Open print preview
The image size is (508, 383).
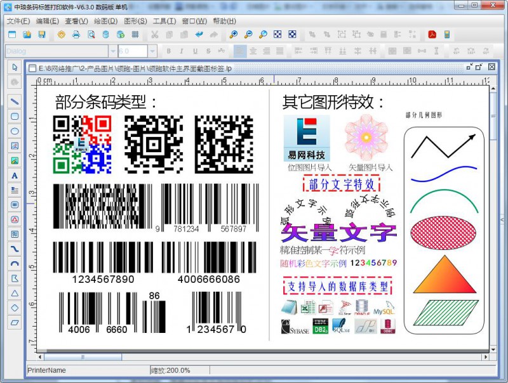[91, 34]
